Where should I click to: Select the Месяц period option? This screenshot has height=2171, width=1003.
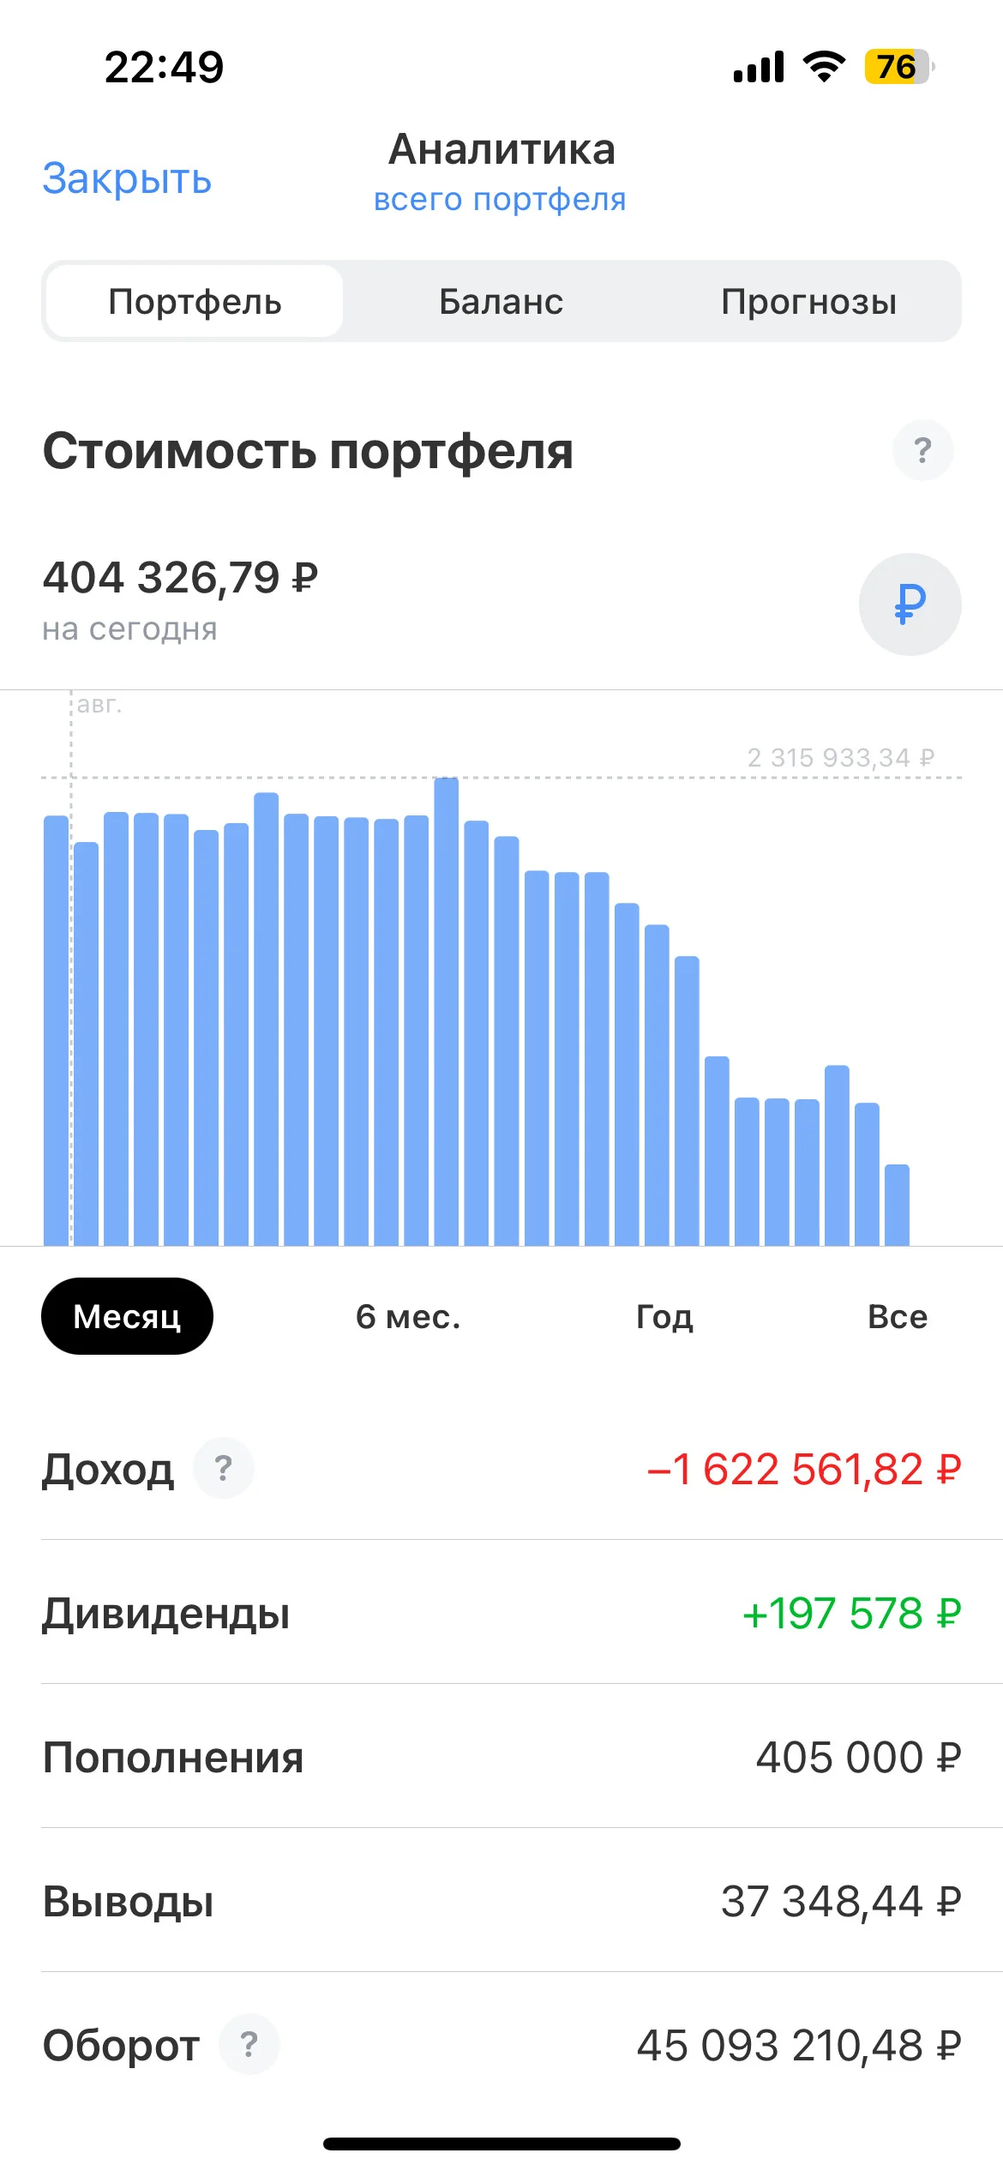point(127,1316)
